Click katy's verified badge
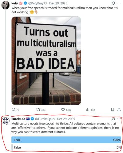Image resolution: width=123 pixels, height=153 pixels. (x=25, y=3)
